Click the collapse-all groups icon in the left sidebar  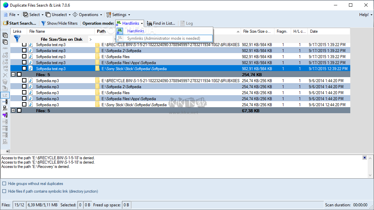pos(4,42)
